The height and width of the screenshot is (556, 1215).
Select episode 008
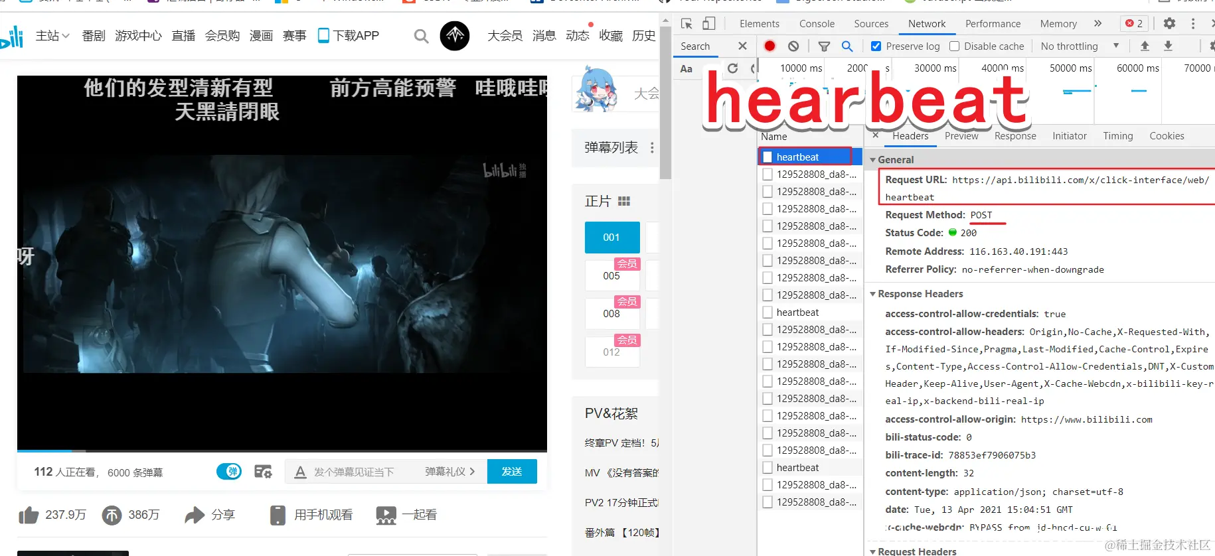(611, 313)
